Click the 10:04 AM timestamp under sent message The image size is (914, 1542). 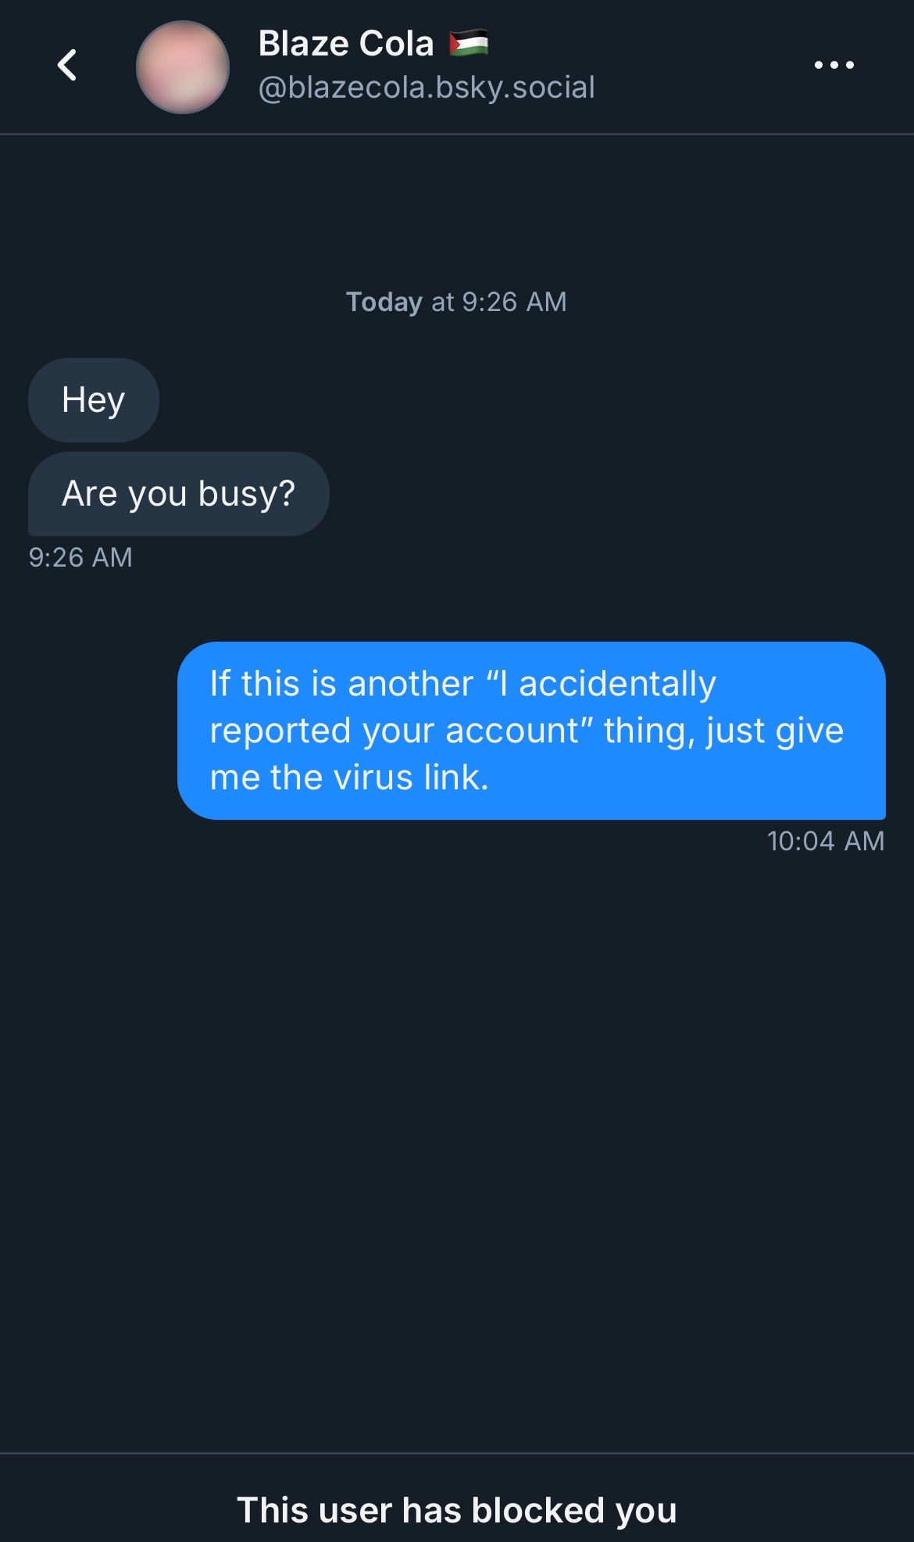point(825,841)
